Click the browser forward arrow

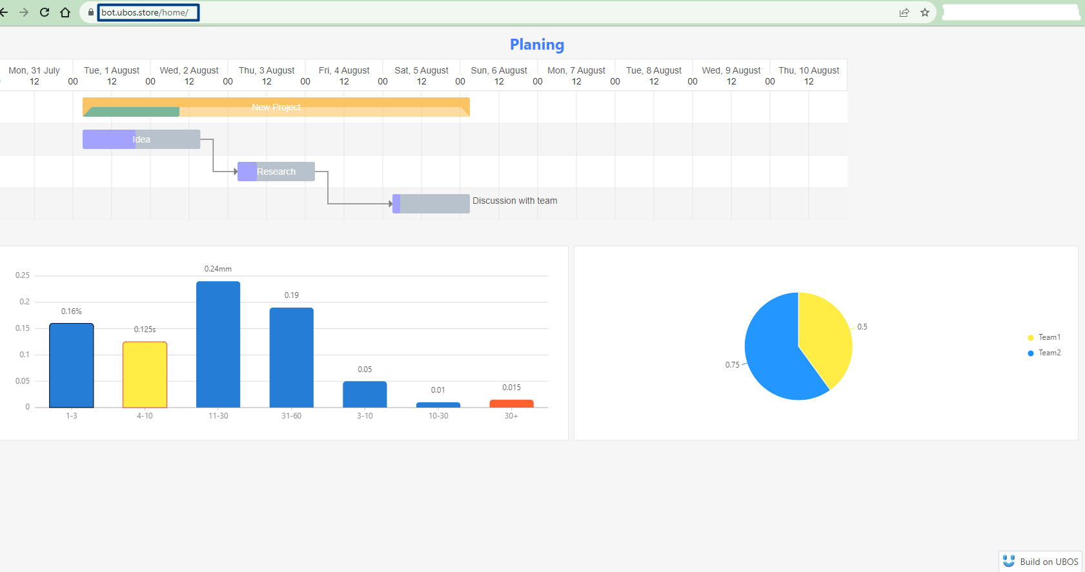pos(24,12)
